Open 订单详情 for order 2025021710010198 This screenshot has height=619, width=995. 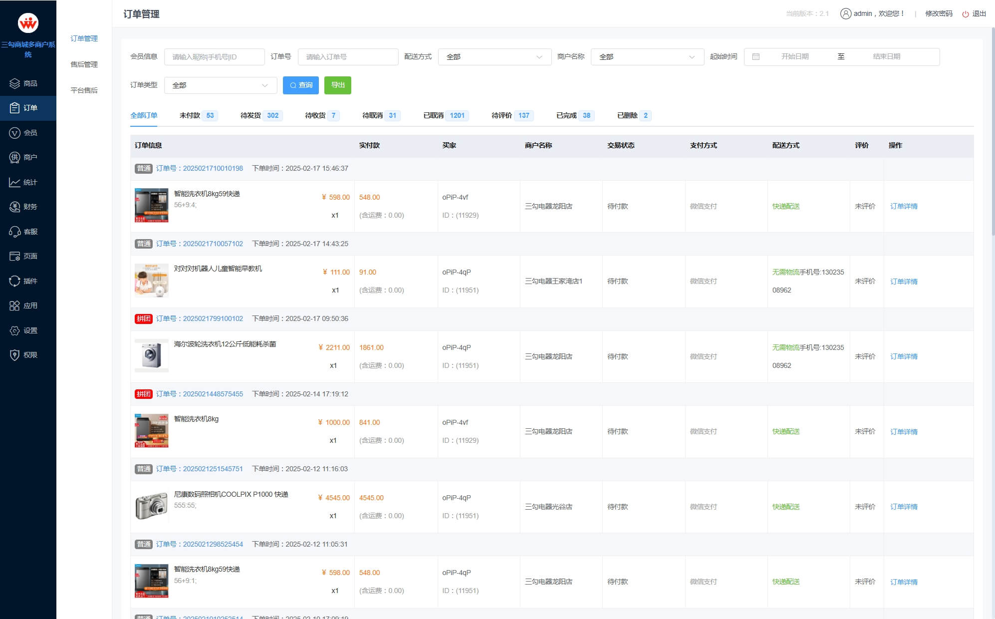point(904,206)
